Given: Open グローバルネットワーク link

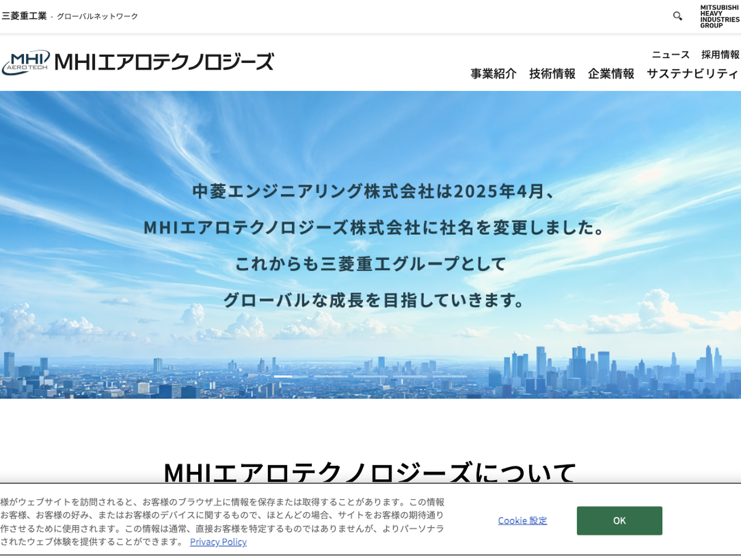Looking at the screenshot, I should click(x=98, y=16).
